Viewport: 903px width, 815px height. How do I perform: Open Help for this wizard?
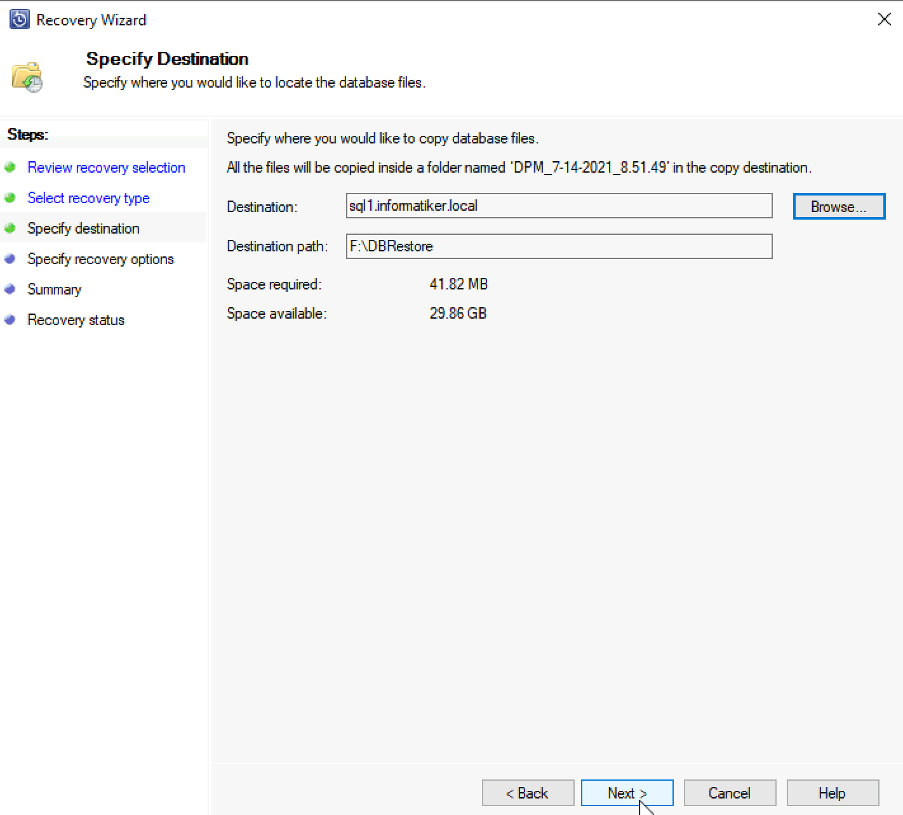pos(833,793)
